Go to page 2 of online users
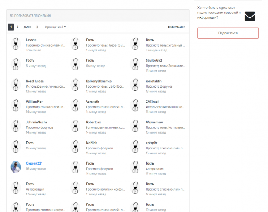 (17, 27)
